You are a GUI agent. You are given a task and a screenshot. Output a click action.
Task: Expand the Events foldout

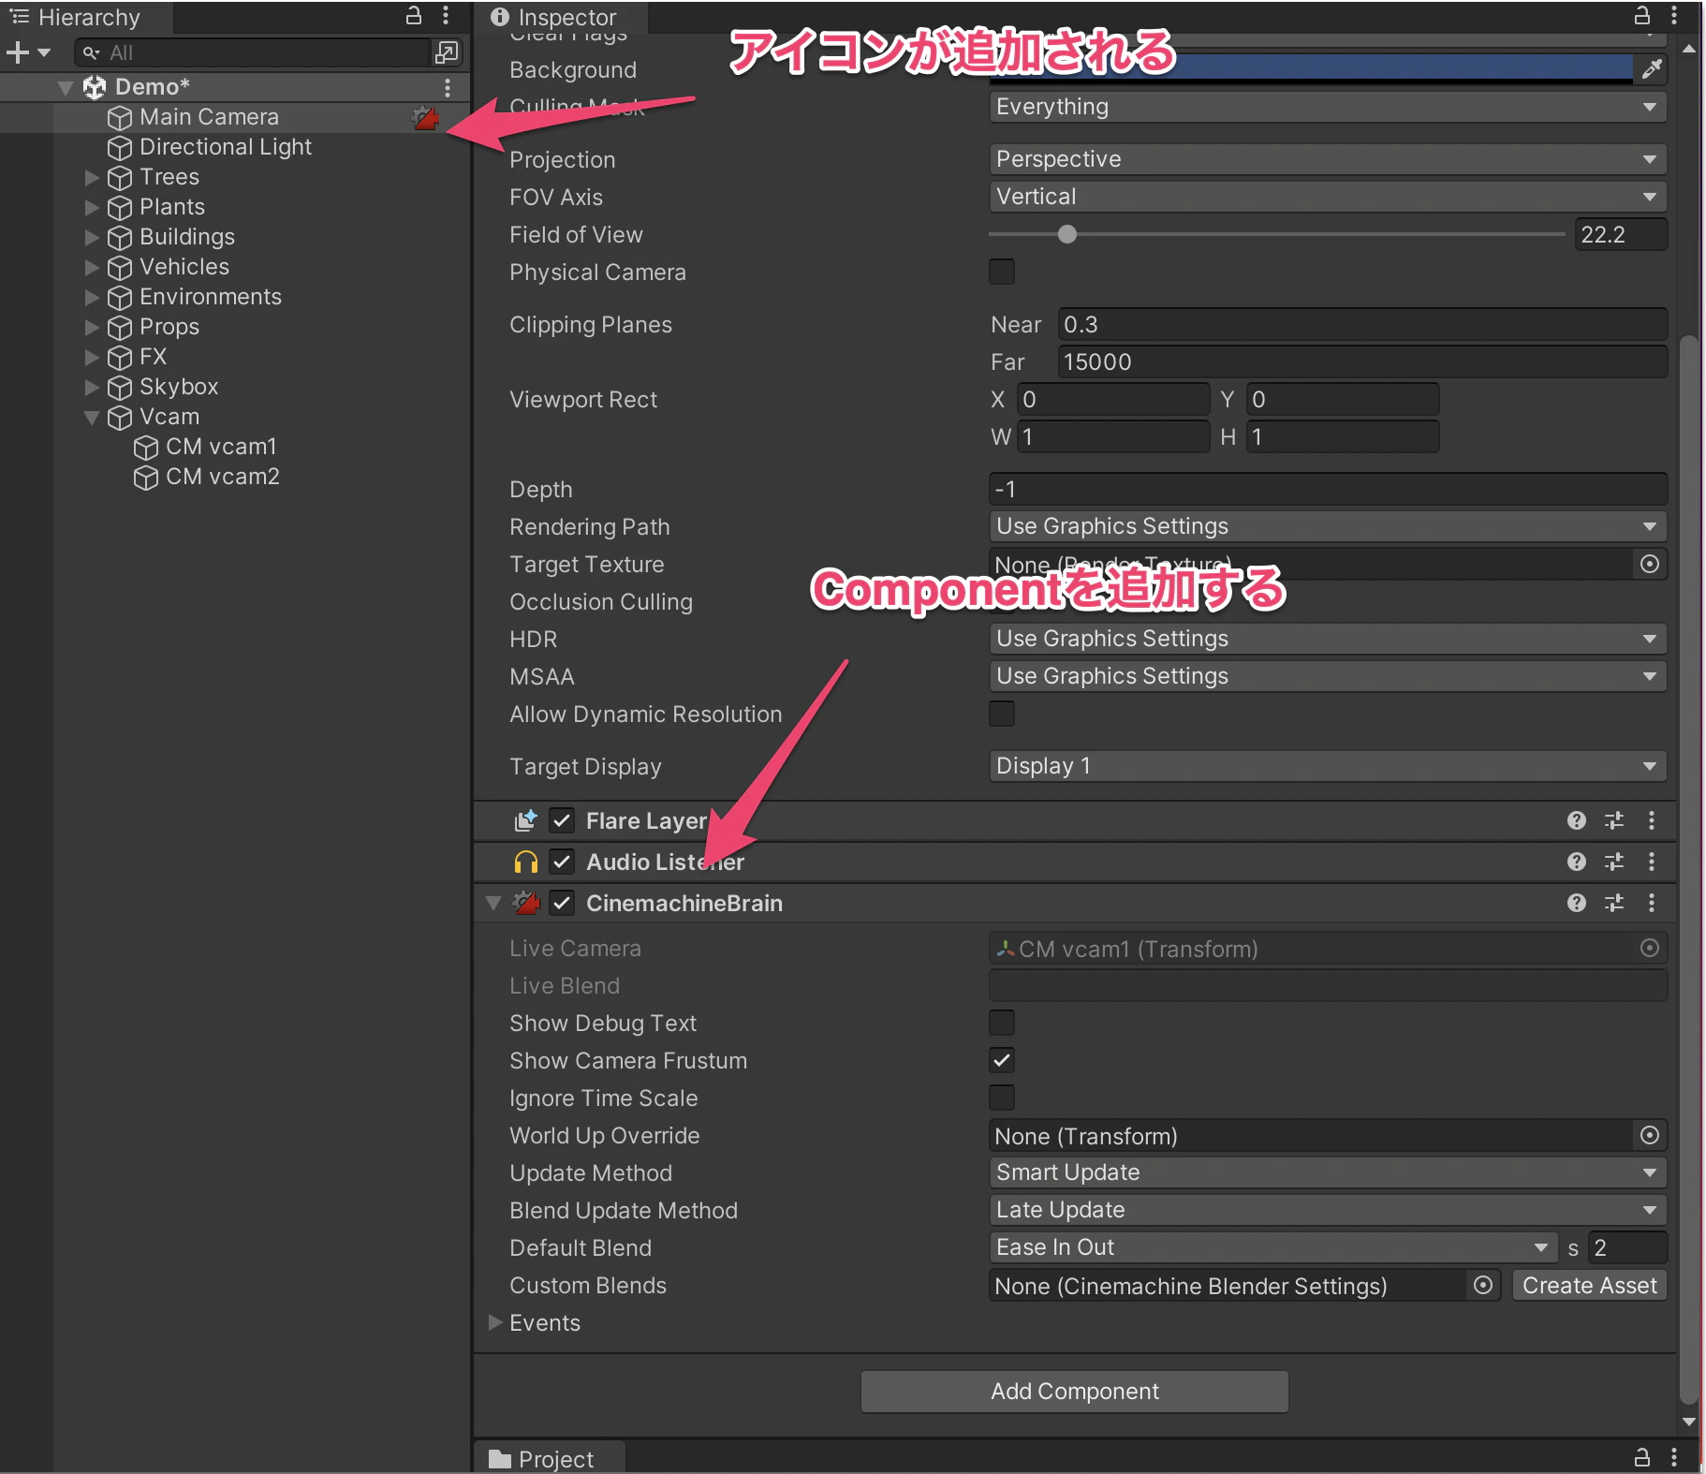pos(495,1322)
